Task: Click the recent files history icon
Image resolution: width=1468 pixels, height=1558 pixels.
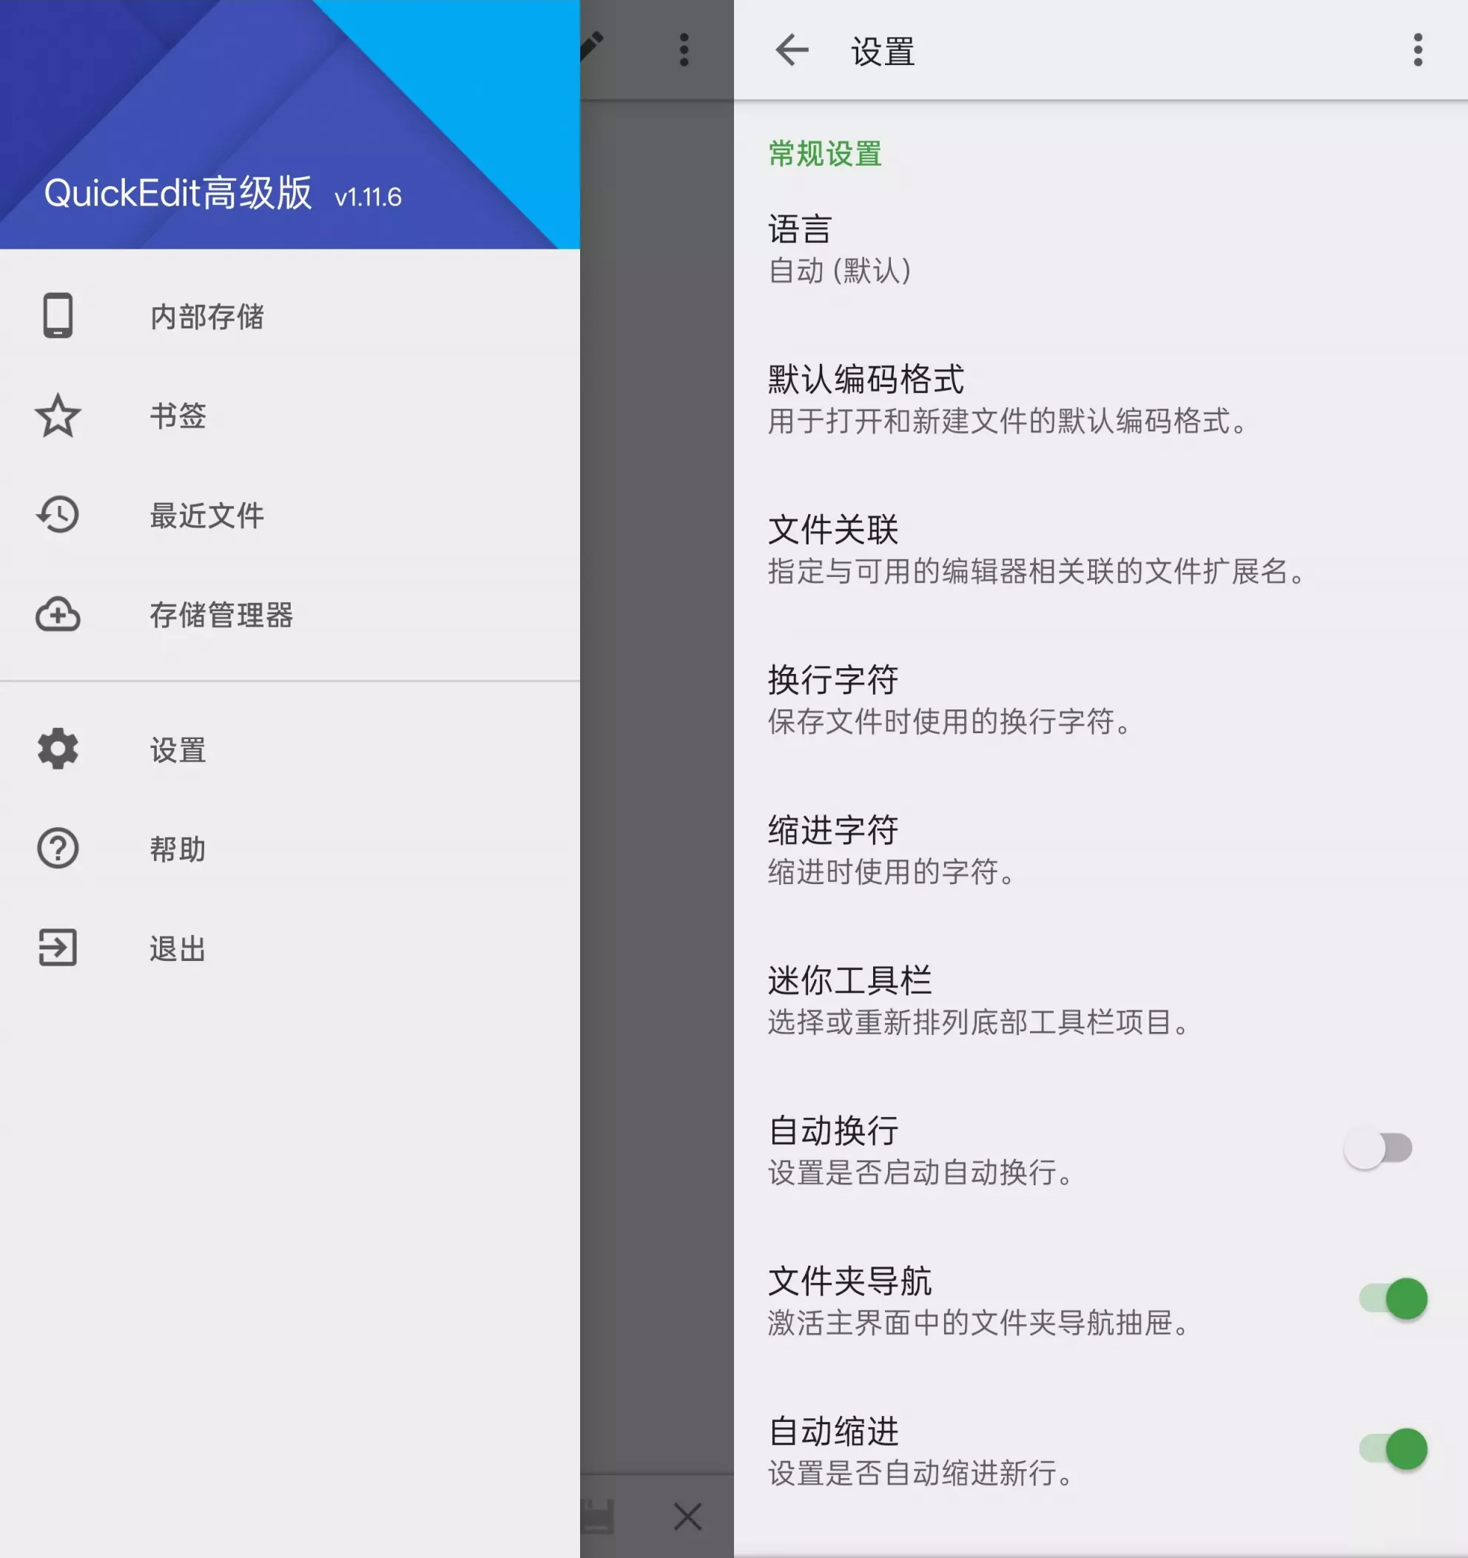Action: (x=58, y=515)
